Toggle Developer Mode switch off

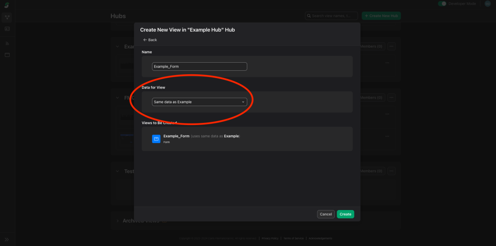point(442,3)
